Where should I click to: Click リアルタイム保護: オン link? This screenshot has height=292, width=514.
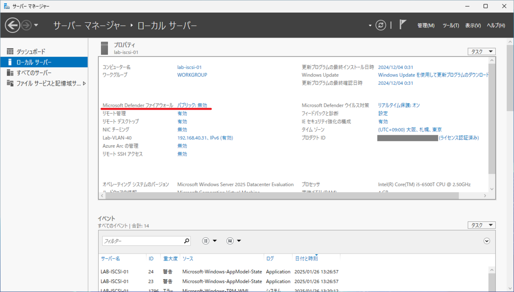(x=399, y=105)
